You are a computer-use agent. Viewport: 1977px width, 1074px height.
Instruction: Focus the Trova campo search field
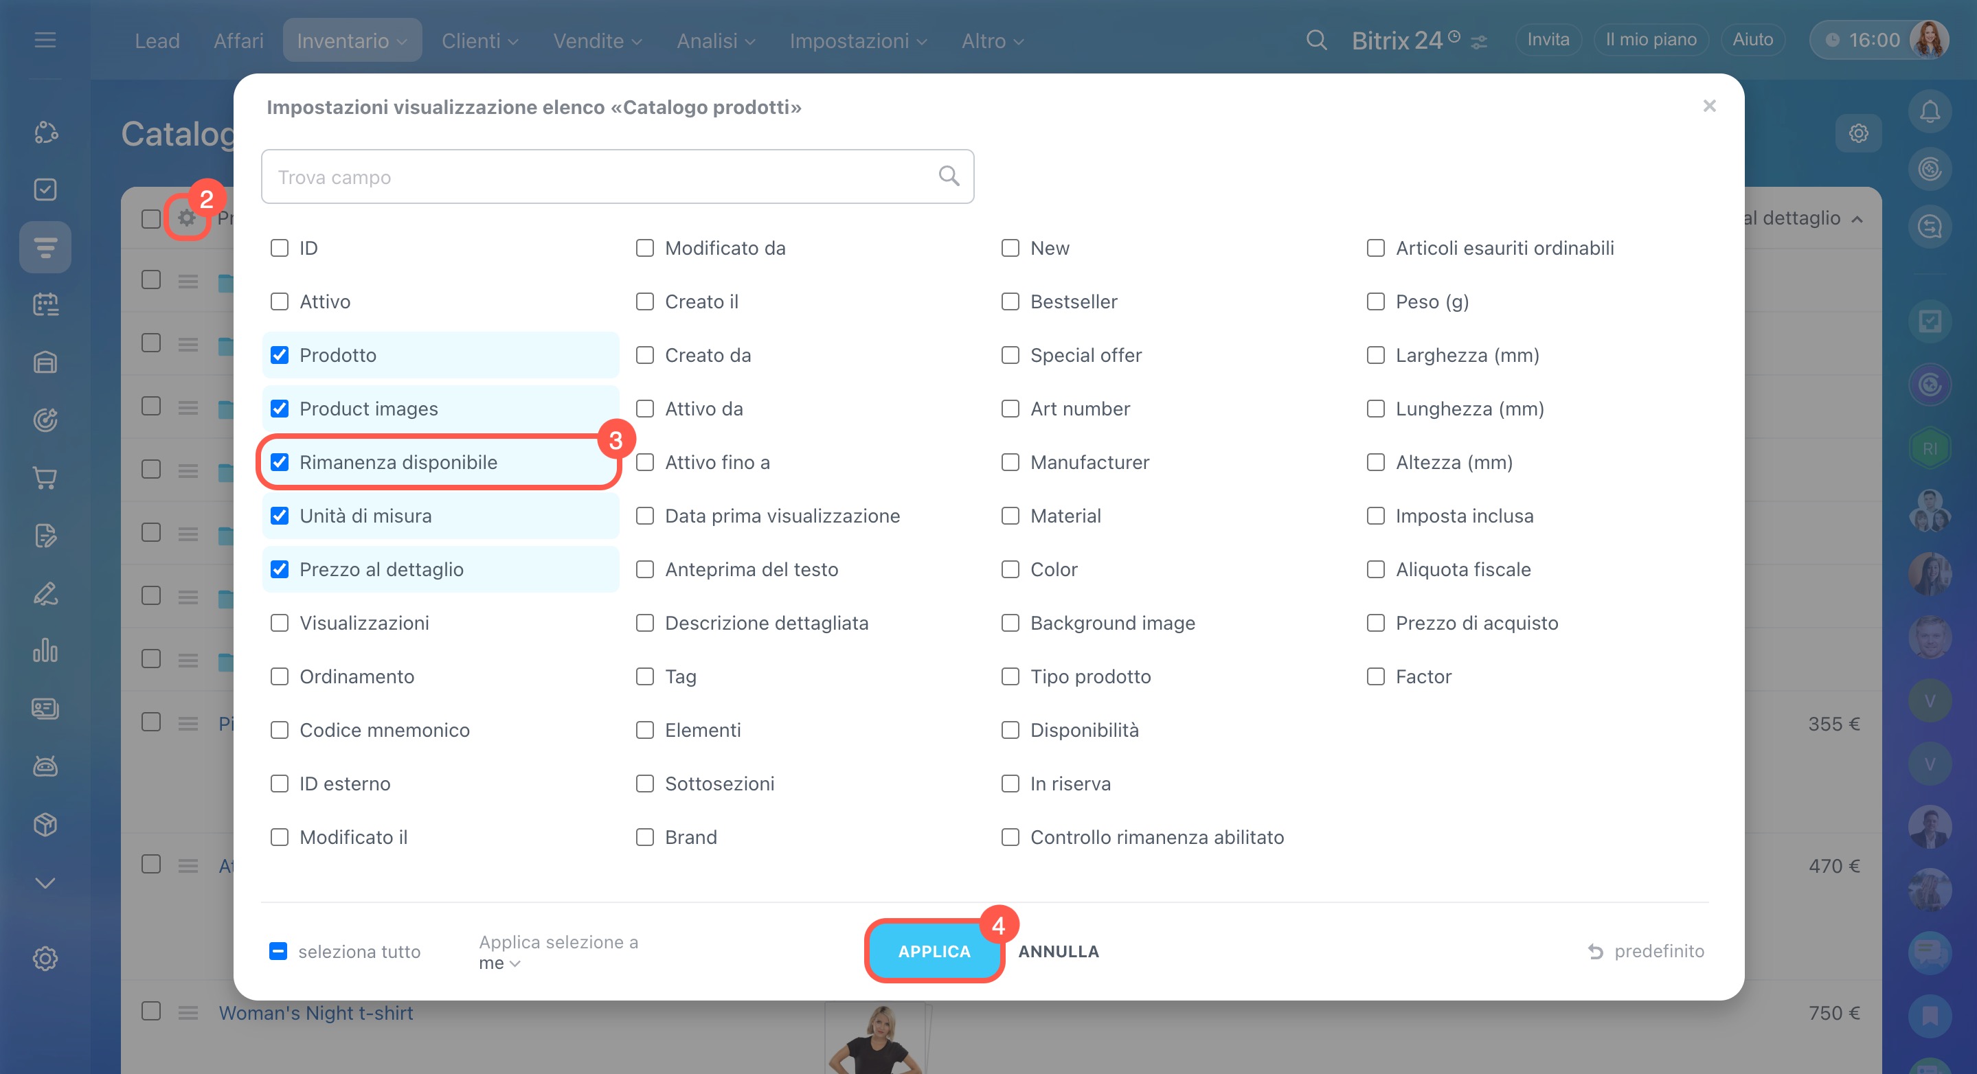pos(598,177)
